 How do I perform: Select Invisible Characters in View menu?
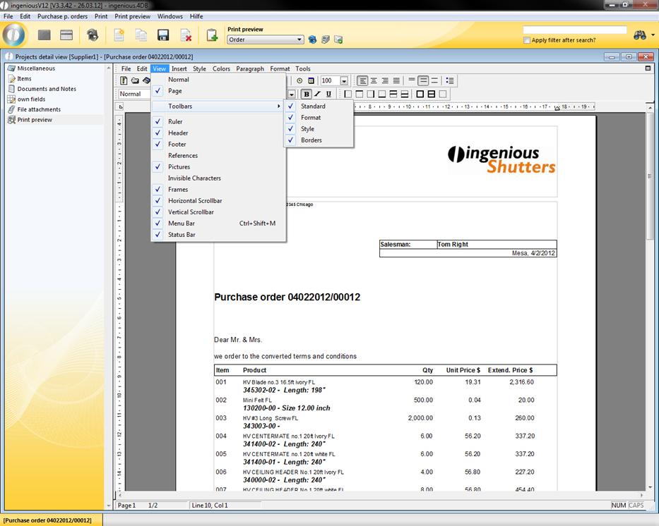pos(194,178)
